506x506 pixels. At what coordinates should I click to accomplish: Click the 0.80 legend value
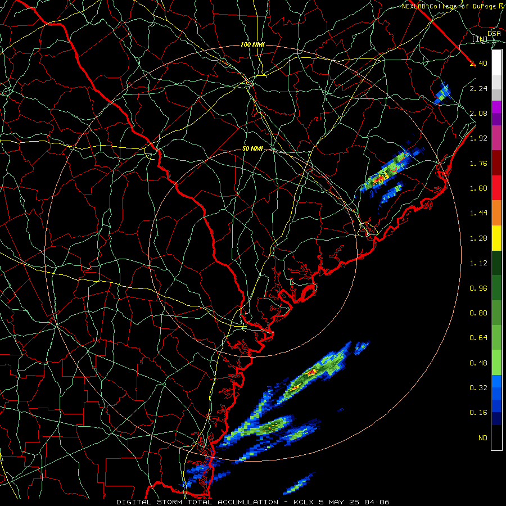[478, 313]
